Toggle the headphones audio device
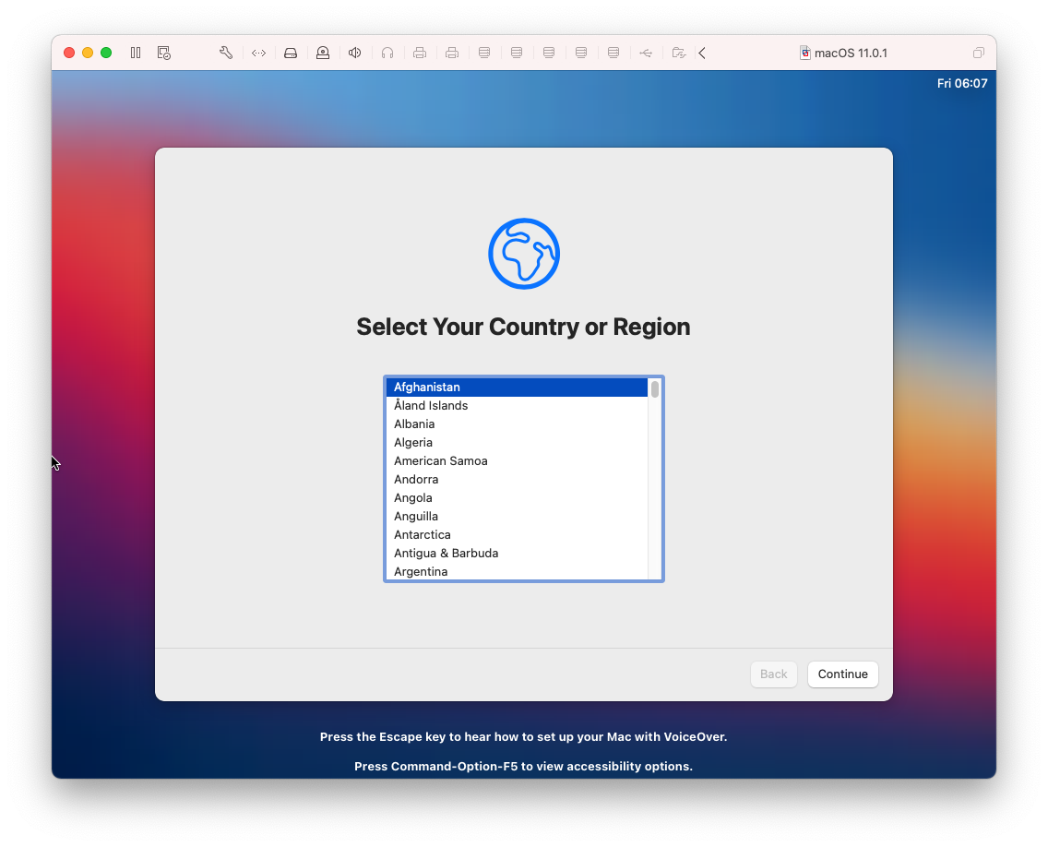This screenshot has width=1048, height=847. [387, 53]
